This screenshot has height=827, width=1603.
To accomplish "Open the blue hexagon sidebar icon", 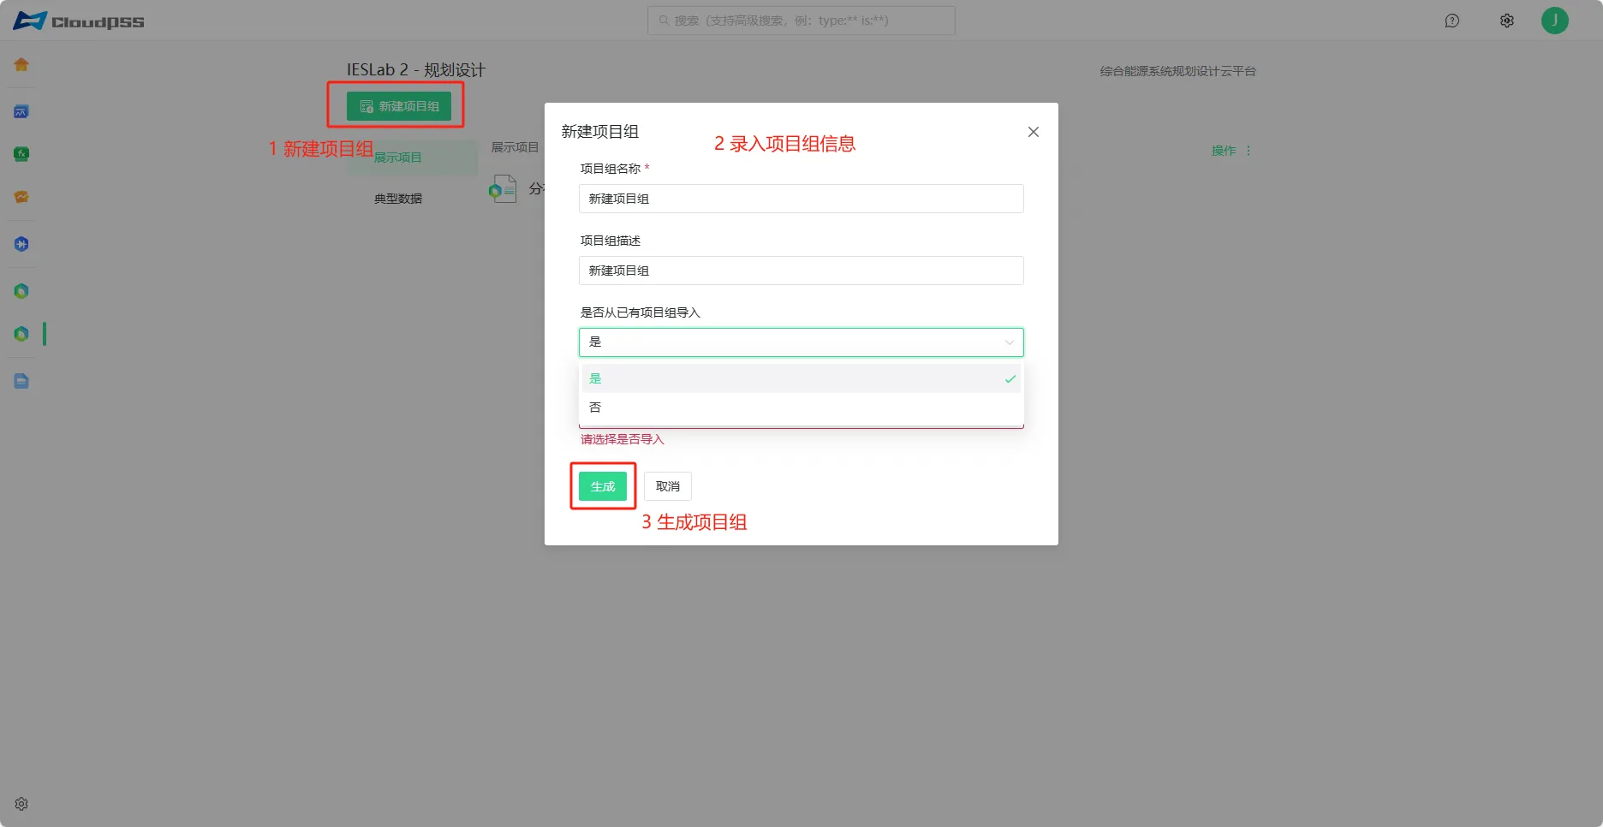I will (x=21, y=244).
